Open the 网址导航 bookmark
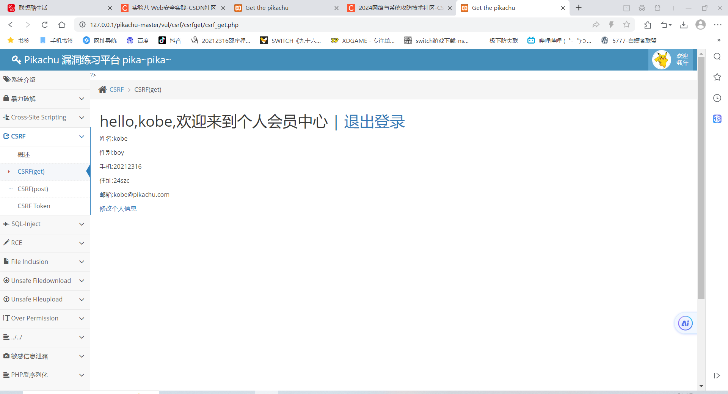Image resolution: width=728 pixels, height=394 pixels. (100, 41)
